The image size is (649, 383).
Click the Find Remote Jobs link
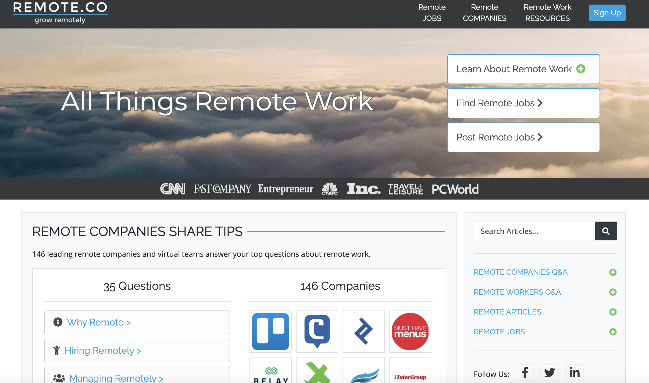click(x=523, y=103)
